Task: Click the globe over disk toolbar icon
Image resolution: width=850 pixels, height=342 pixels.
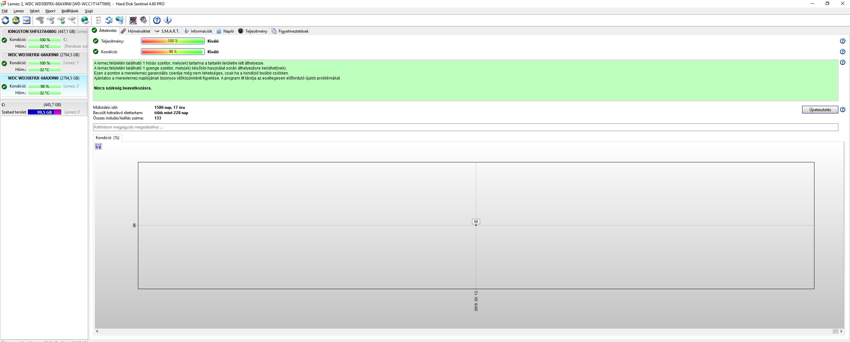Action: point(85,20)
